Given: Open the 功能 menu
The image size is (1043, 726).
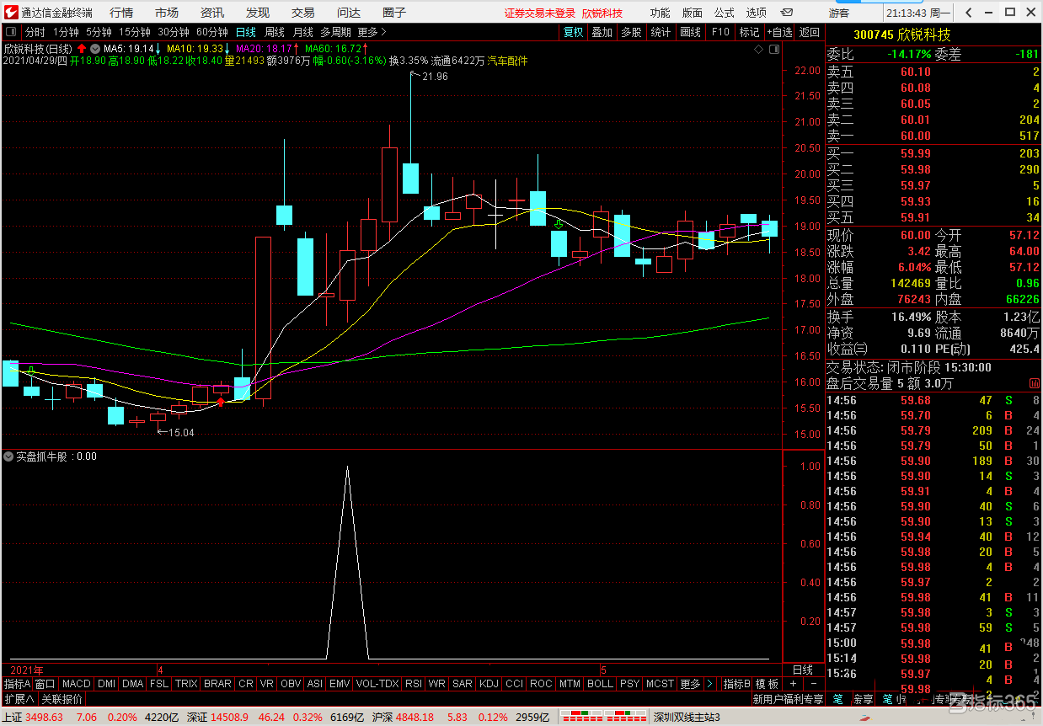Looking at the screenshot, I should coord(661,13).
